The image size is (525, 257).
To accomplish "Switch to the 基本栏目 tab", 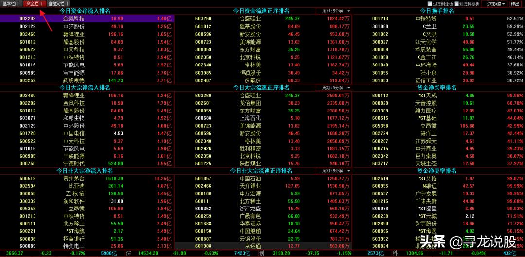I will click(x=11, y=4).
